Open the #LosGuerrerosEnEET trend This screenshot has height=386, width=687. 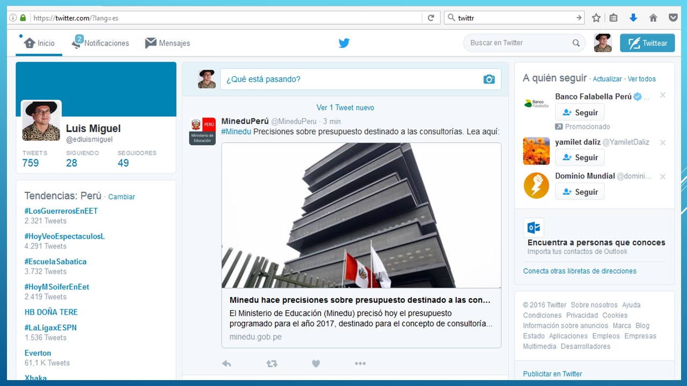(x=61, y=211)
